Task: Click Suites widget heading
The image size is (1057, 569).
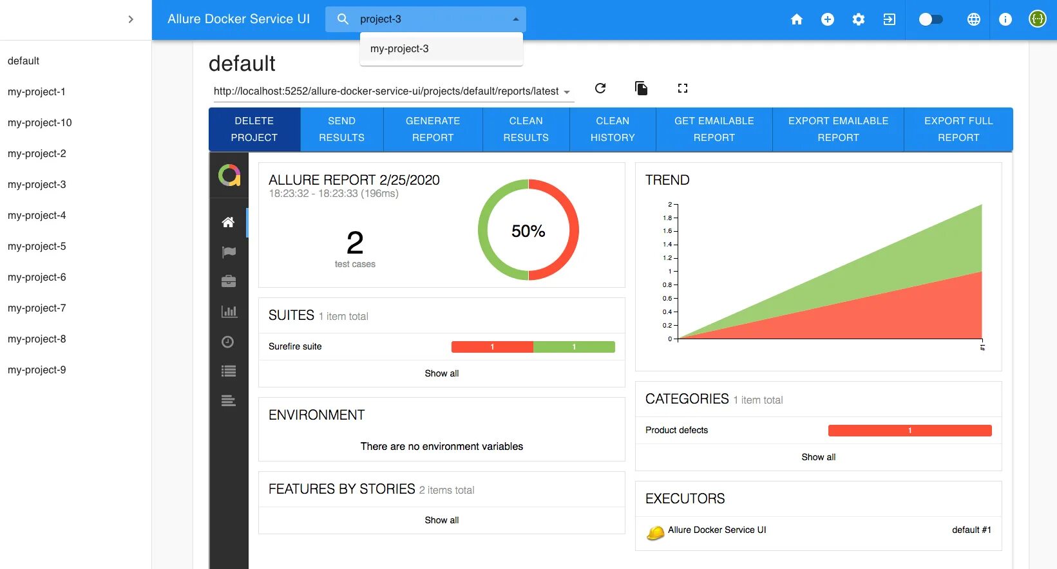Action: click(x=291, y=315)
